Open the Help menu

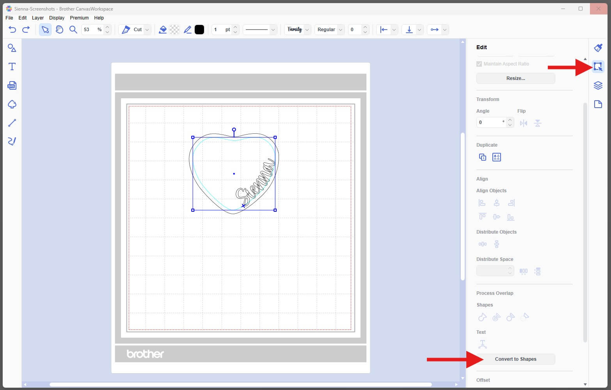click(99, 18)
